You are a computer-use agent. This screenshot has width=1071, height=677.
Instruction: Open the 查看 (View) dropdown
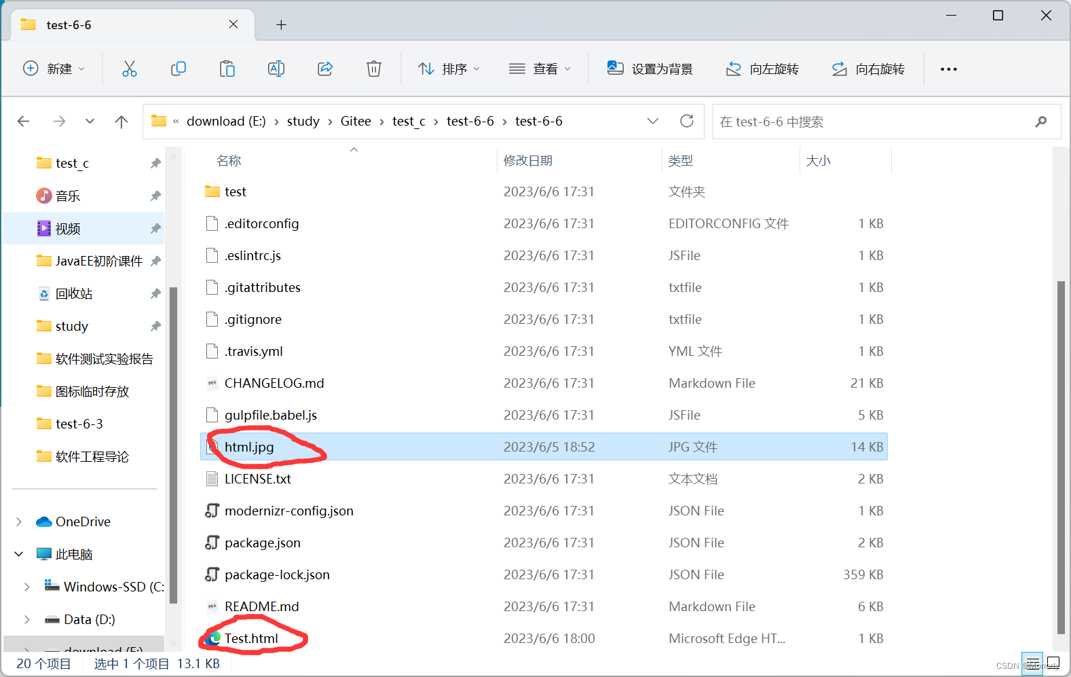tap(540, 69)
